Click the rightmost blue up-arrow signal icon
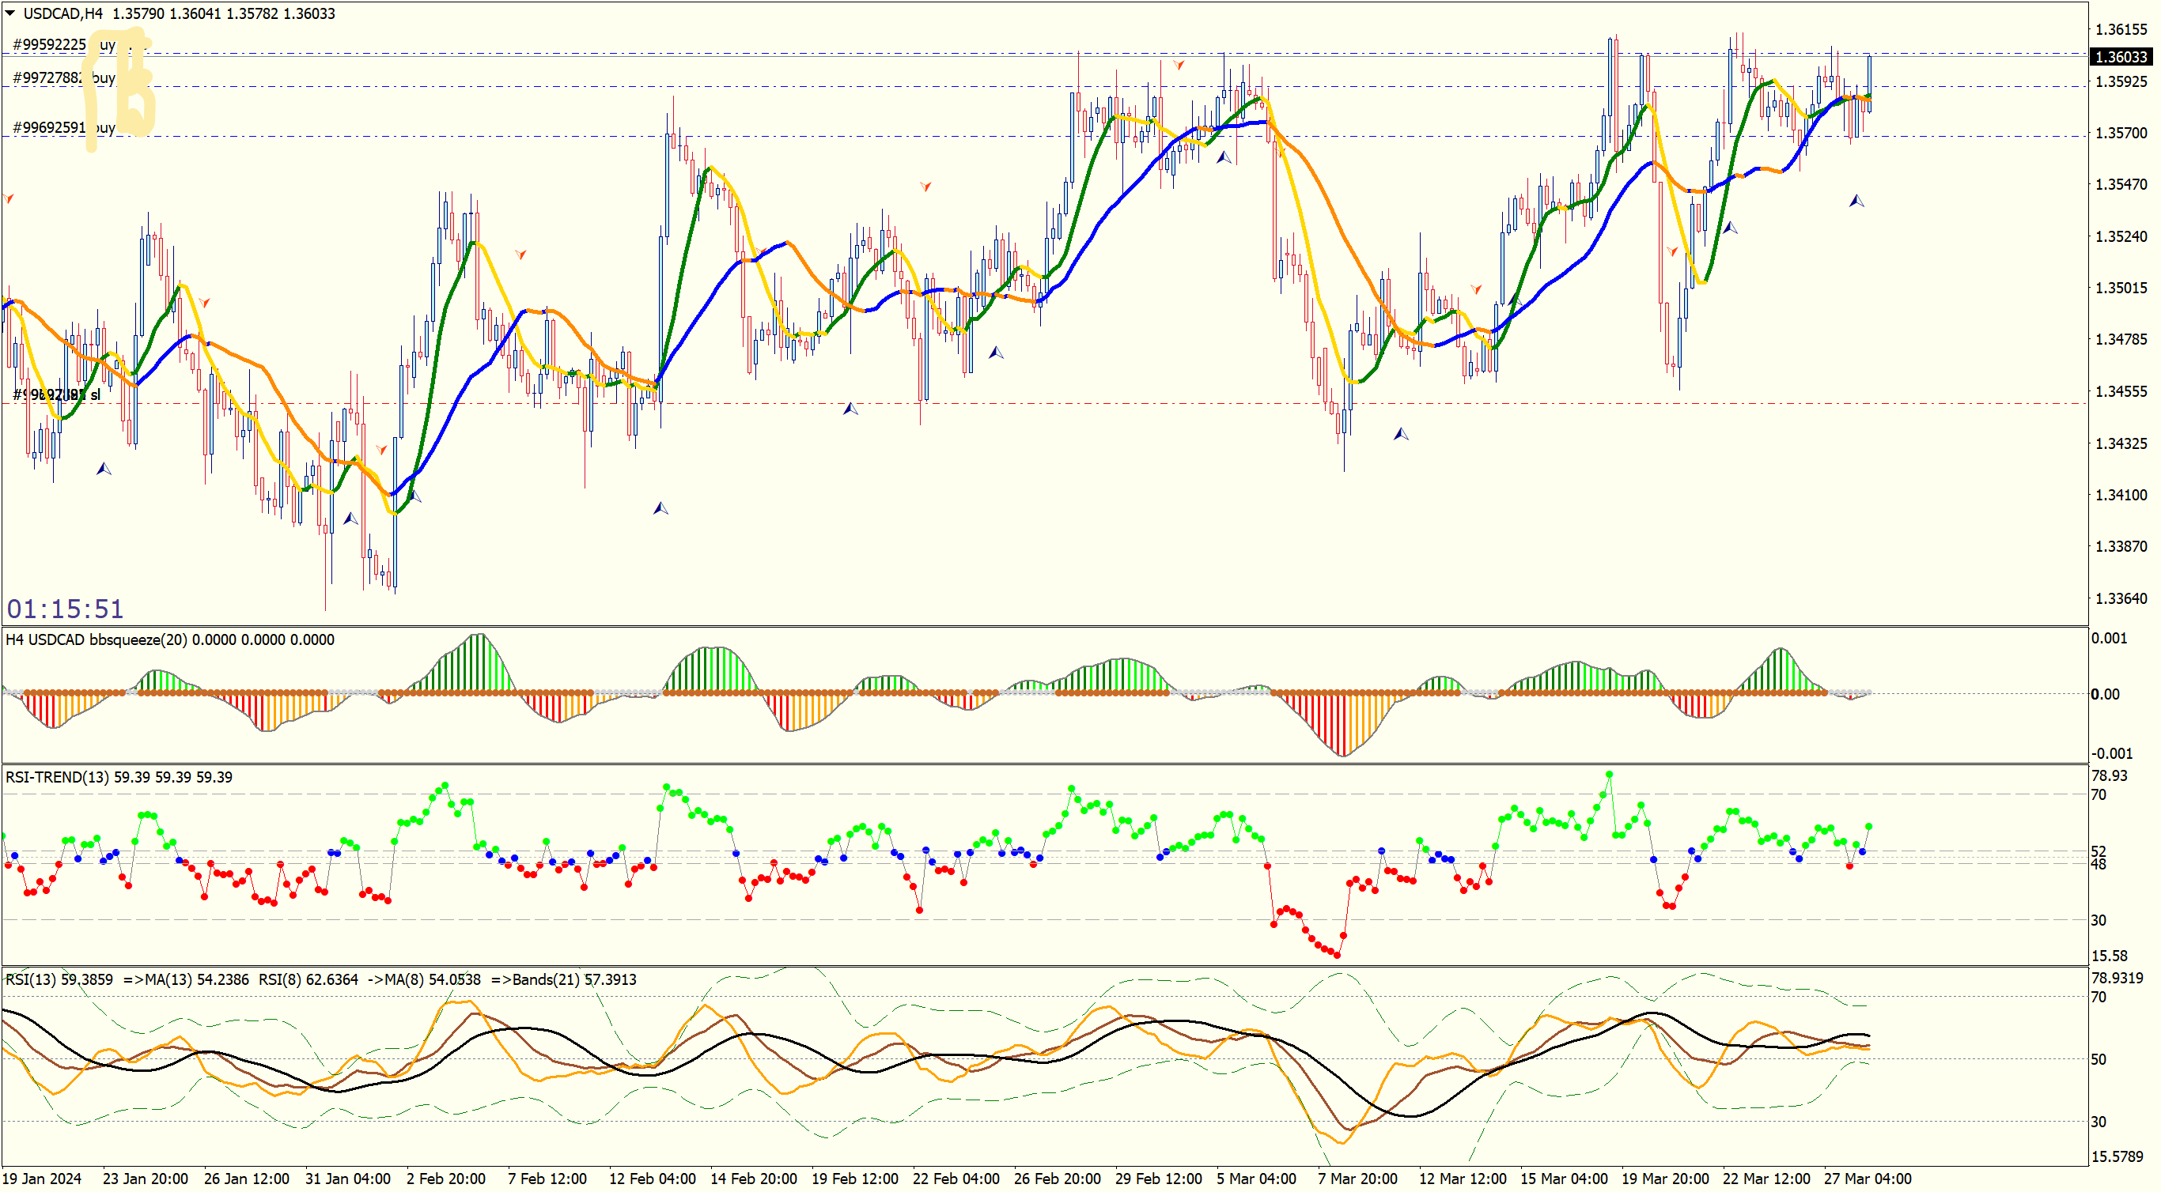This screenshot has width=2161, height=1192. pyautogui.click(x=1856, y=202)
